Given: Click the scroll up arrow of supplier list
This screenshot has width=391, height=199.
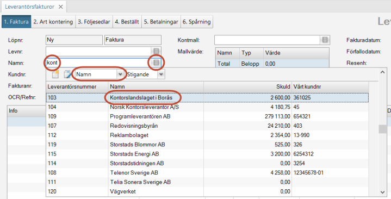Looking at the screenshot, I should point(382,72).
